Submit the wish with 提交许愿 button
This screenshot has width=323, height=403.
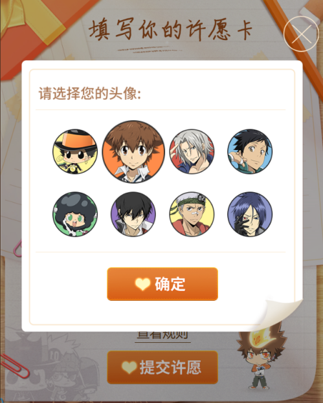(x=162, y=367)
